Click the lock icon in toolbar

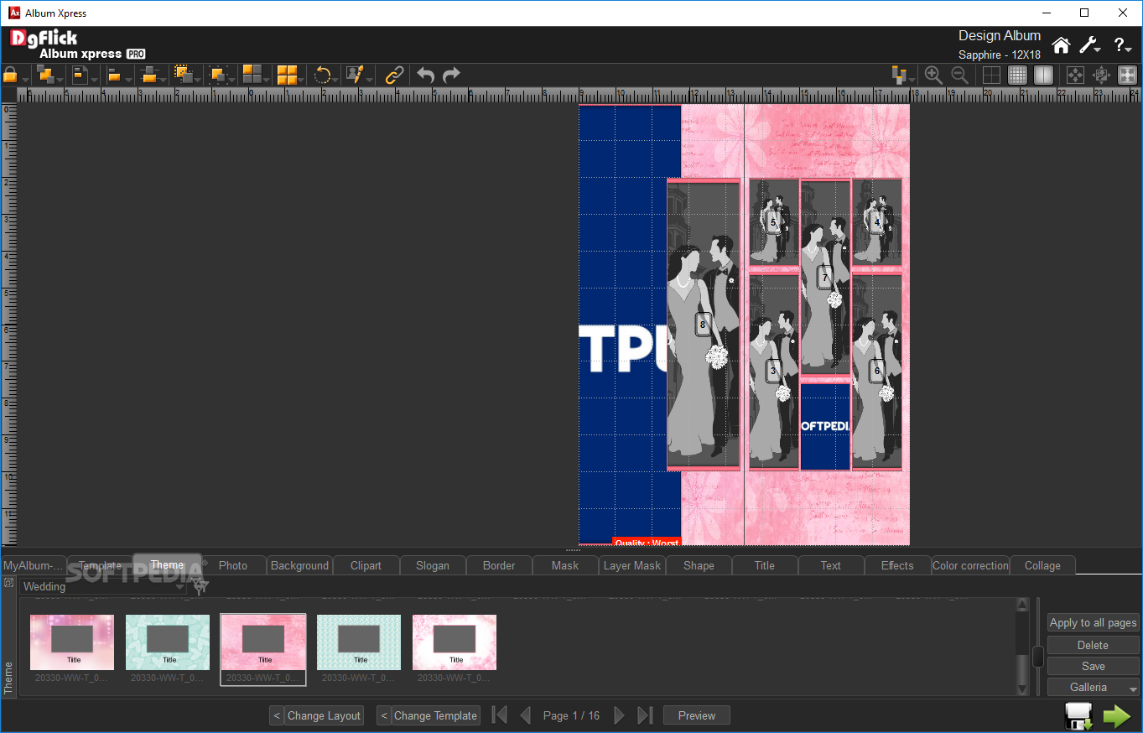pos(10,75)
